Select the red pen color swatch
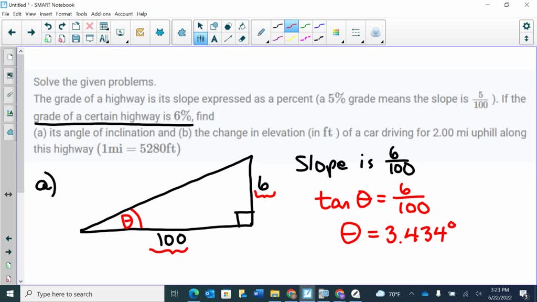Screen dimensions: 537x302 point(291,27)
